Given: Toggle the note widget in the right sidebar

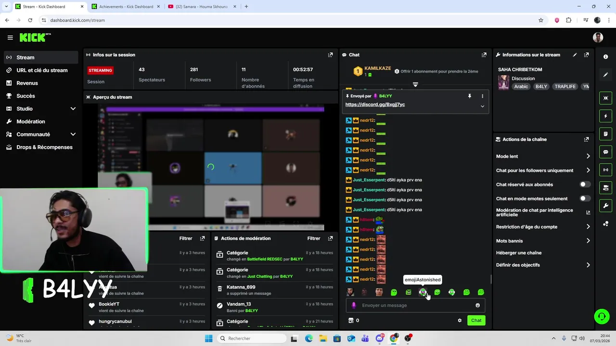Looking at the screenshot, I should tap(605, 134).
